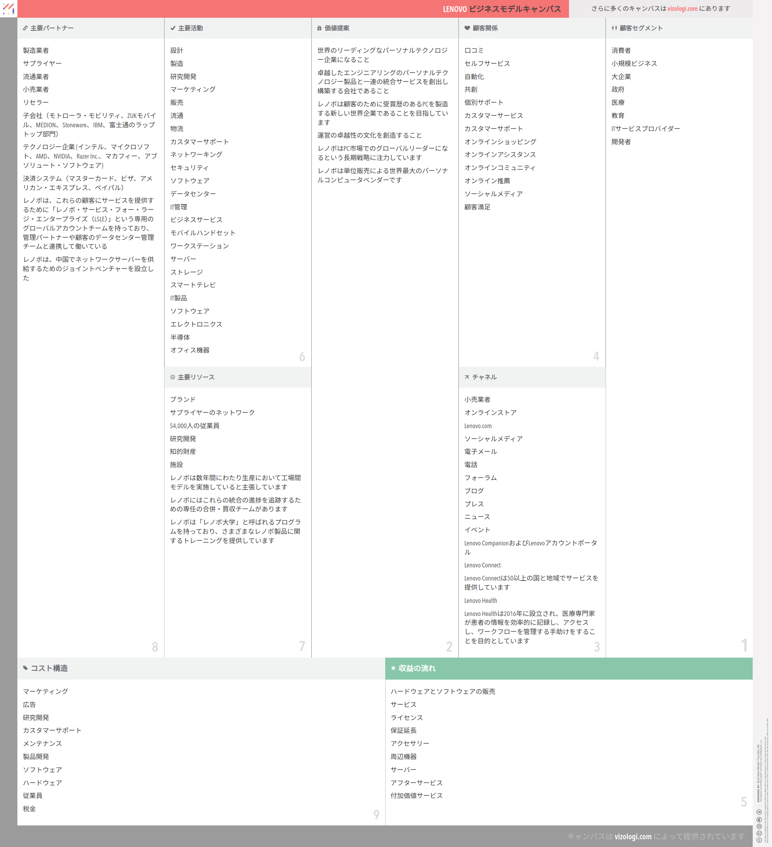Select the LENOVO ビジネスモデルキャンバス title bar

[x=502, y=9]
